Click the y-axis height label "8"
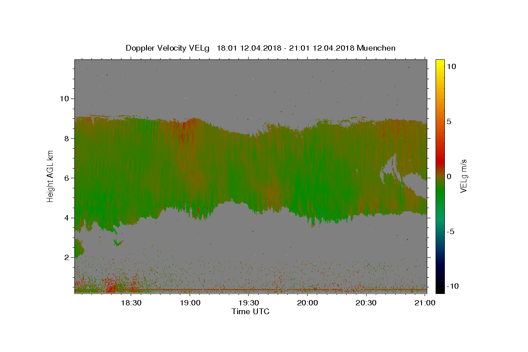The height and width of the screenshot is (352, 528). tap(67, 138)
